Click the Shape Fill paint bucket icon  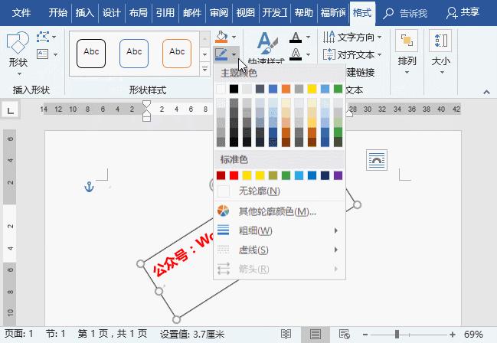click(x=221, y=37)
